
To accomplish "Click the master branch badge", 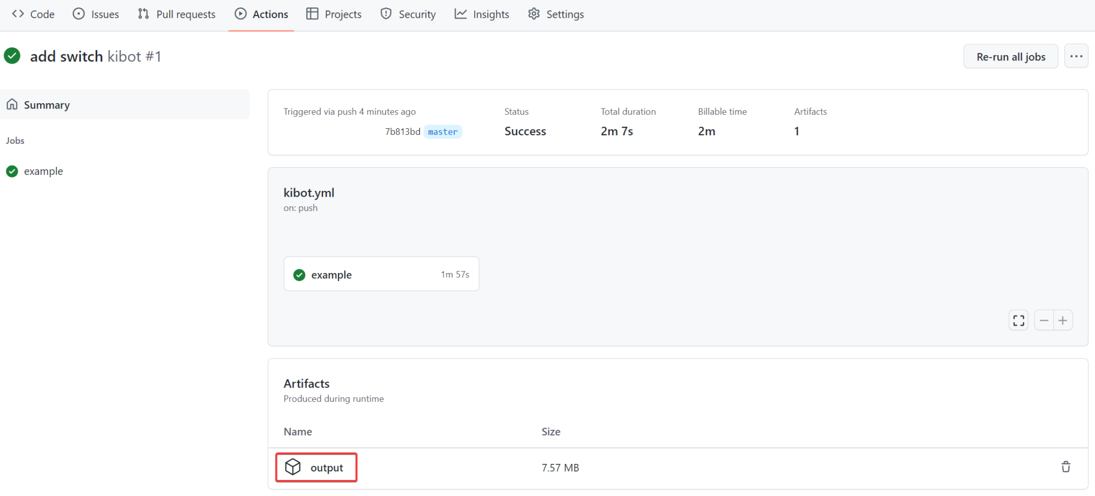I will point(442,131).
